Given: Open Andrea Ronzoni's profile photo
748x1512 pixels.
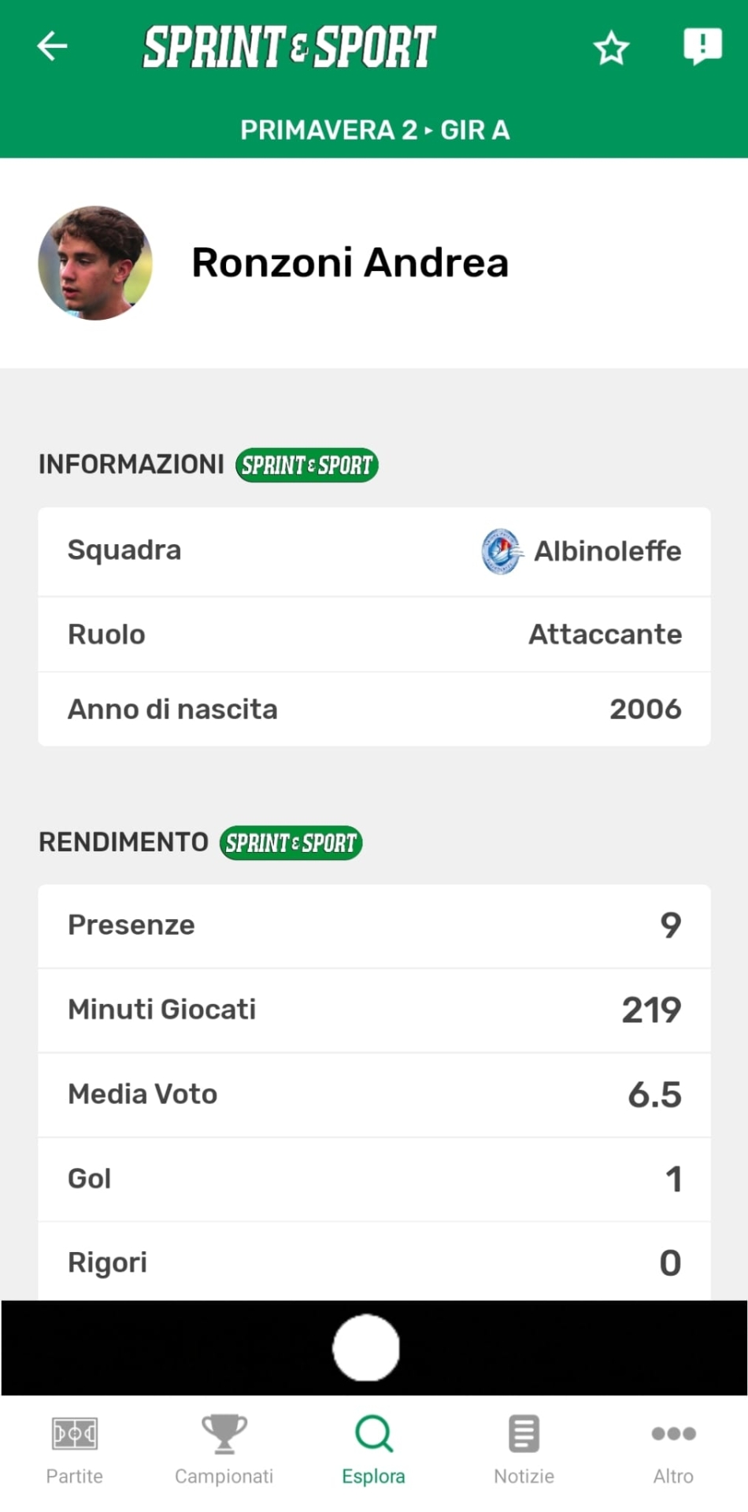Looking at the screenshot, I should click(x=95, y=263).
